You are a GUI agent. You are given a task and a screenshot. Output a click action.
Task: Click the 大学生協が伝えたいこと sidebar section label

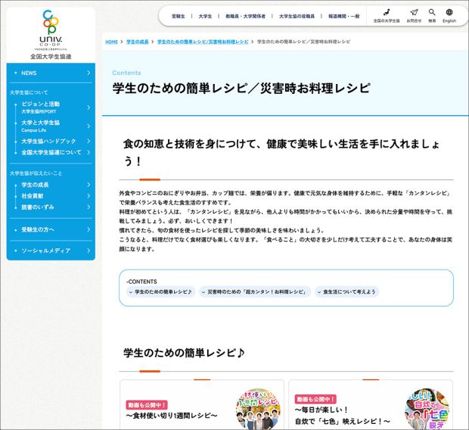pyautogui.click(x=36, y=173)
